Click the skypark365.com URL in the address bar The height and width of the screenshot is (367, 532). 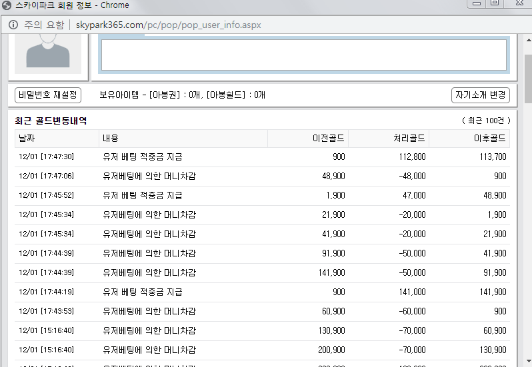(x=168, y=25)
